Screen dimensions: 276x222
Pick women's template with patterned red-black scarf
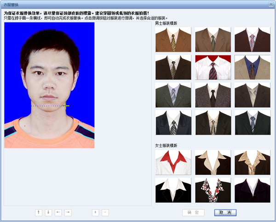(213, 190)
